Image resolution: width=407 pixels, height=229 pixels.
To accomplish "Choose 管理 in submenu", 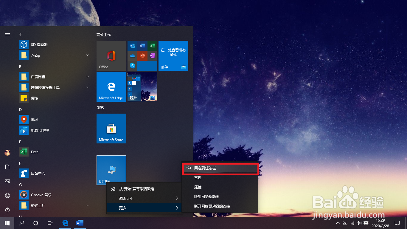I will [220, 178].
